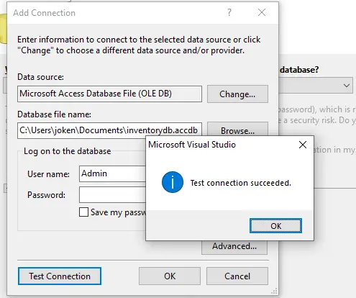The height and width of the screenshot is (298, 356).
Task: Toggle the Save my password checkbox
Action: click(83, 212)
